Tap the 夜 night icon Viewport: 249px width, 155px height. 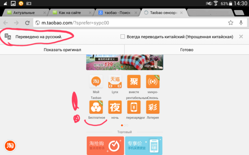coord(115,107)
